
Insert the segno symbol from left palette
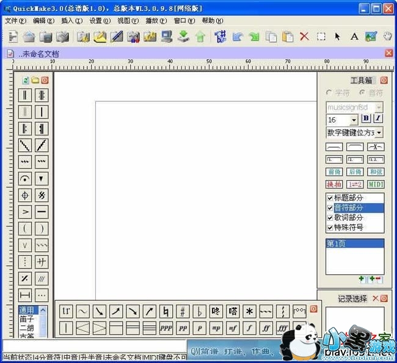click(42, 195)
